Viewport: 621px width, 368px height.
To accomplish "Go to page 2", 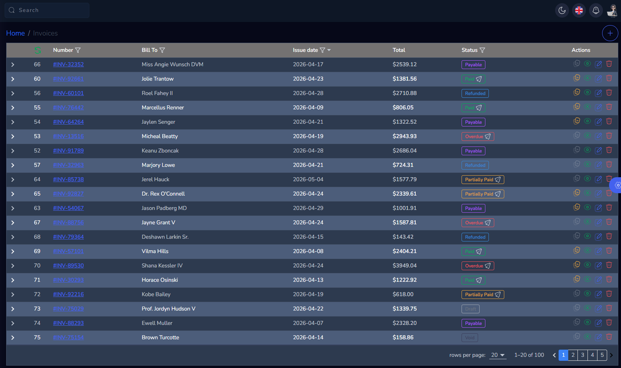I will pyautogui.click(x=573, y=355).
